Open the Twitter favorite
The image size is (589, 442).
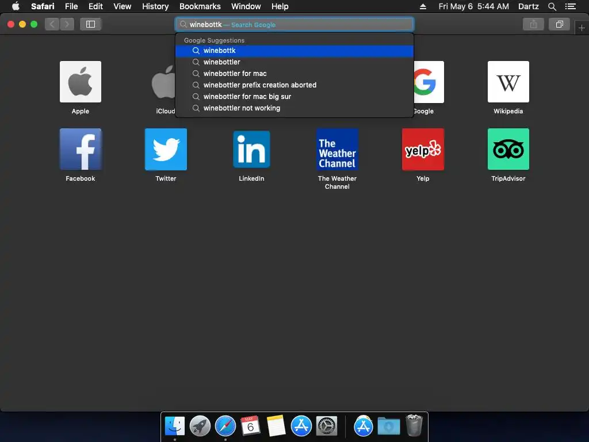[x=166, y=149]
